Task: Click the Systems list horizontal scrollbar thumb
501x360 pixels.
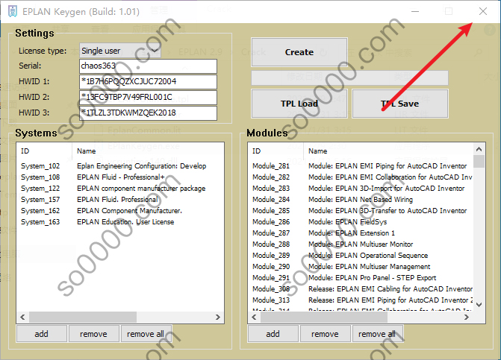Action: [x=83, y=317]
